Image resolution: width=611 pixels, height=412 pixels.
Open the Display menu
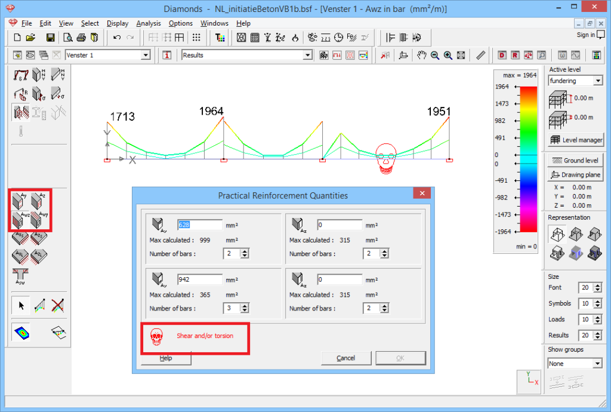click(118, 23)
